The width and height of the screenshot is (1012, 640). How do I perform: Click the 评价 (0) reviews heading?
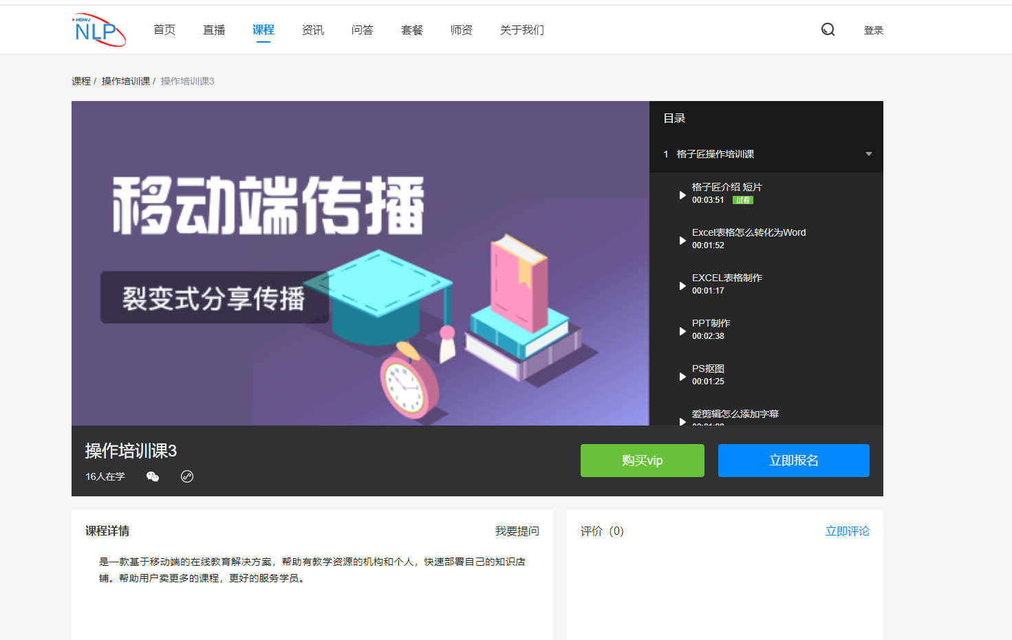(x=602, y=531)
